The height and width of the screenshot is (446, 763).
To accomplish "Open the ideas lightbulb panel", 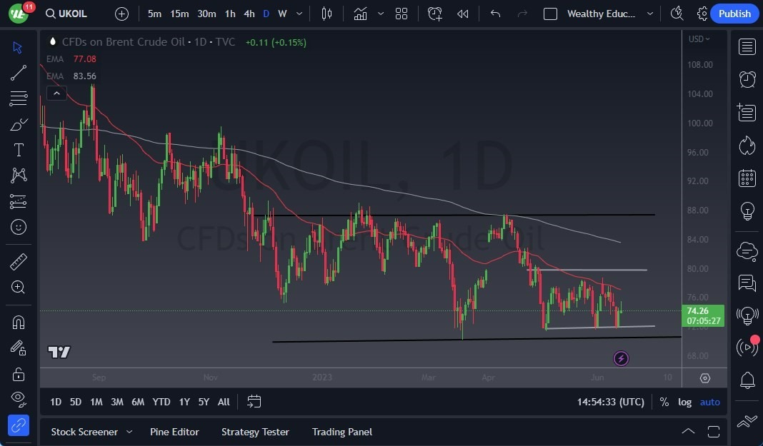I will coord(747,211).
